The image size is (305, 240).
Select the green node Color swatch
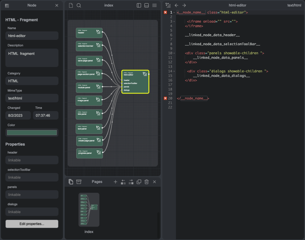click(x=32, y=133)
